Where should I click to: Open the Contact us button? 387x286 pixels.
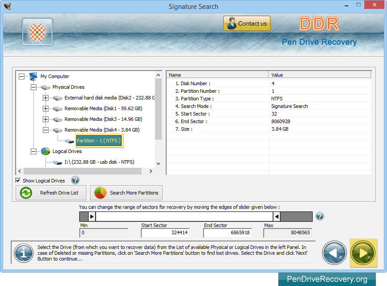pyautogui.click(x=247, y=24)
